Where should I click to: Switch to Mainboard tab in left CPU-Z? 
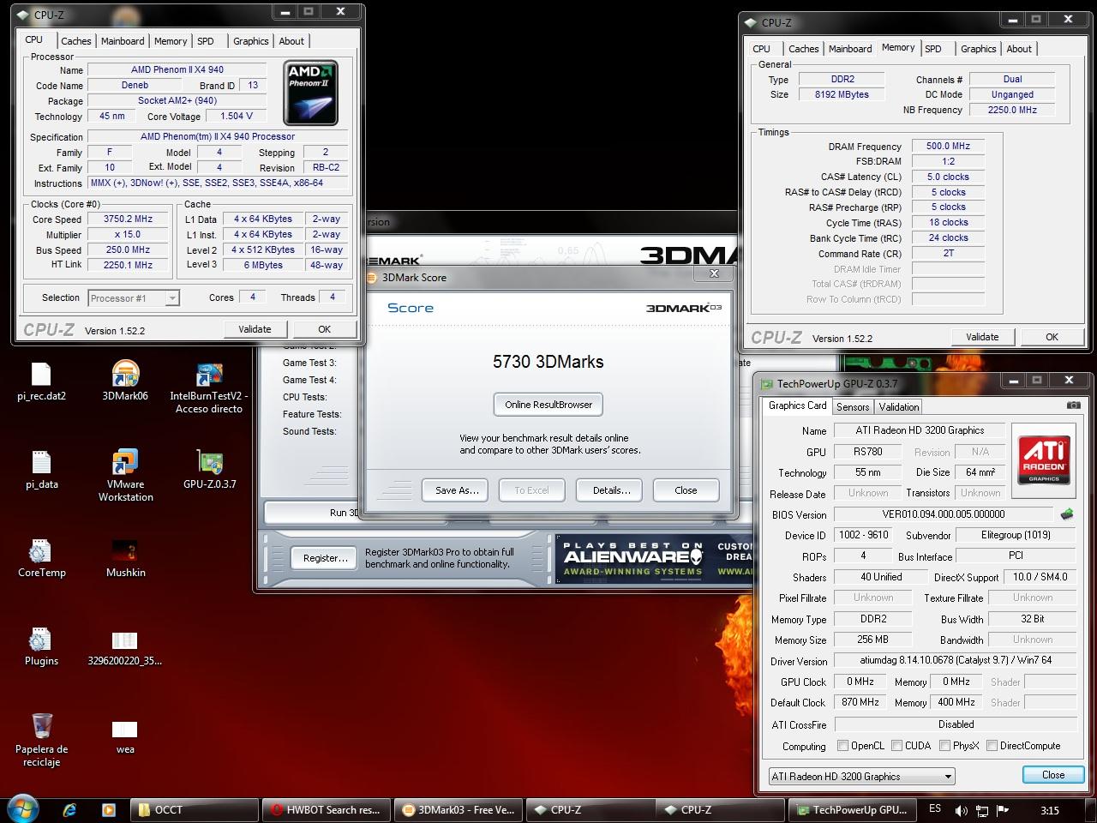click(123, 41)
